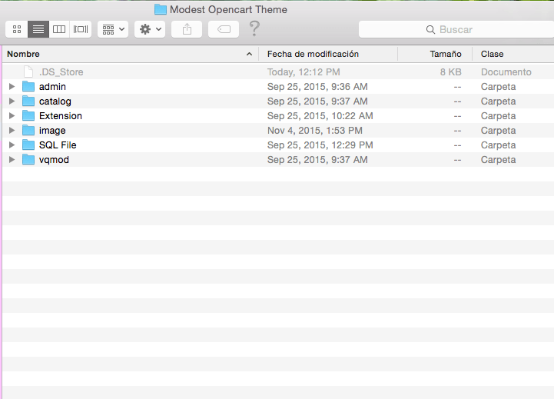Switch to icon view mode
The height and width of the screenshot is (399, 554).
pyautogui.click(x=17, y=29)
